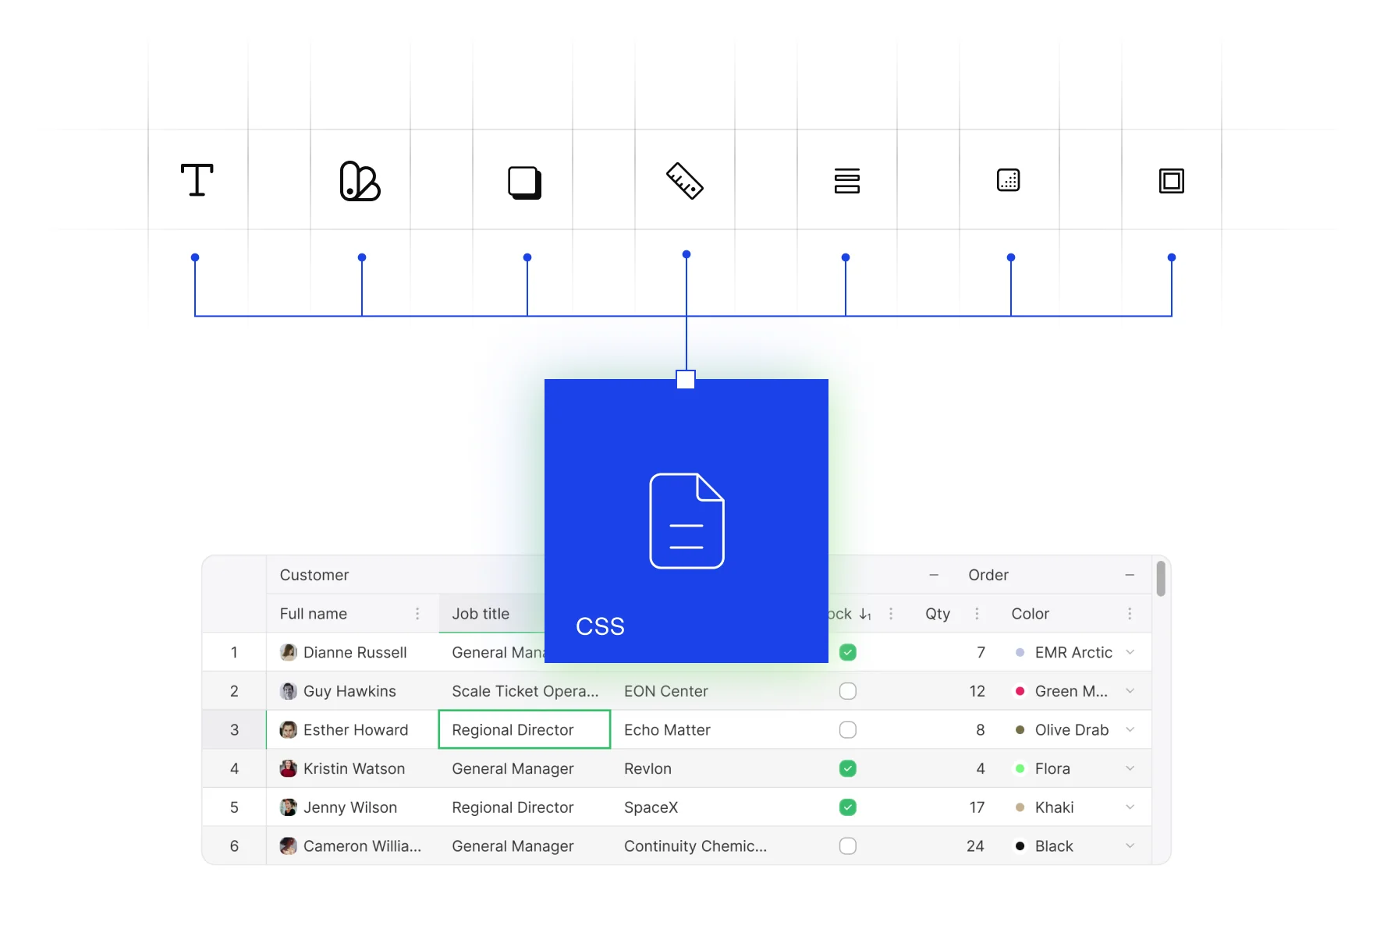Open the Flora color dropdown
The height and width of the screenshot is (936, 1373).
pos(1130,768)
